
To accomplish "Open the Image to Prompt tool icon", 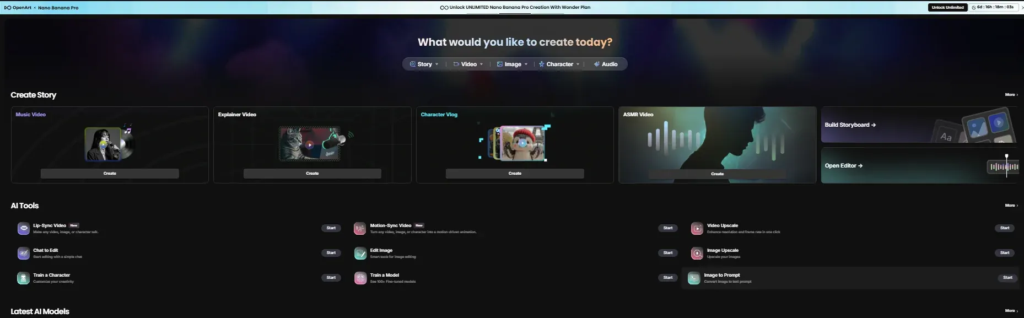I will click(x=694, y=278).
